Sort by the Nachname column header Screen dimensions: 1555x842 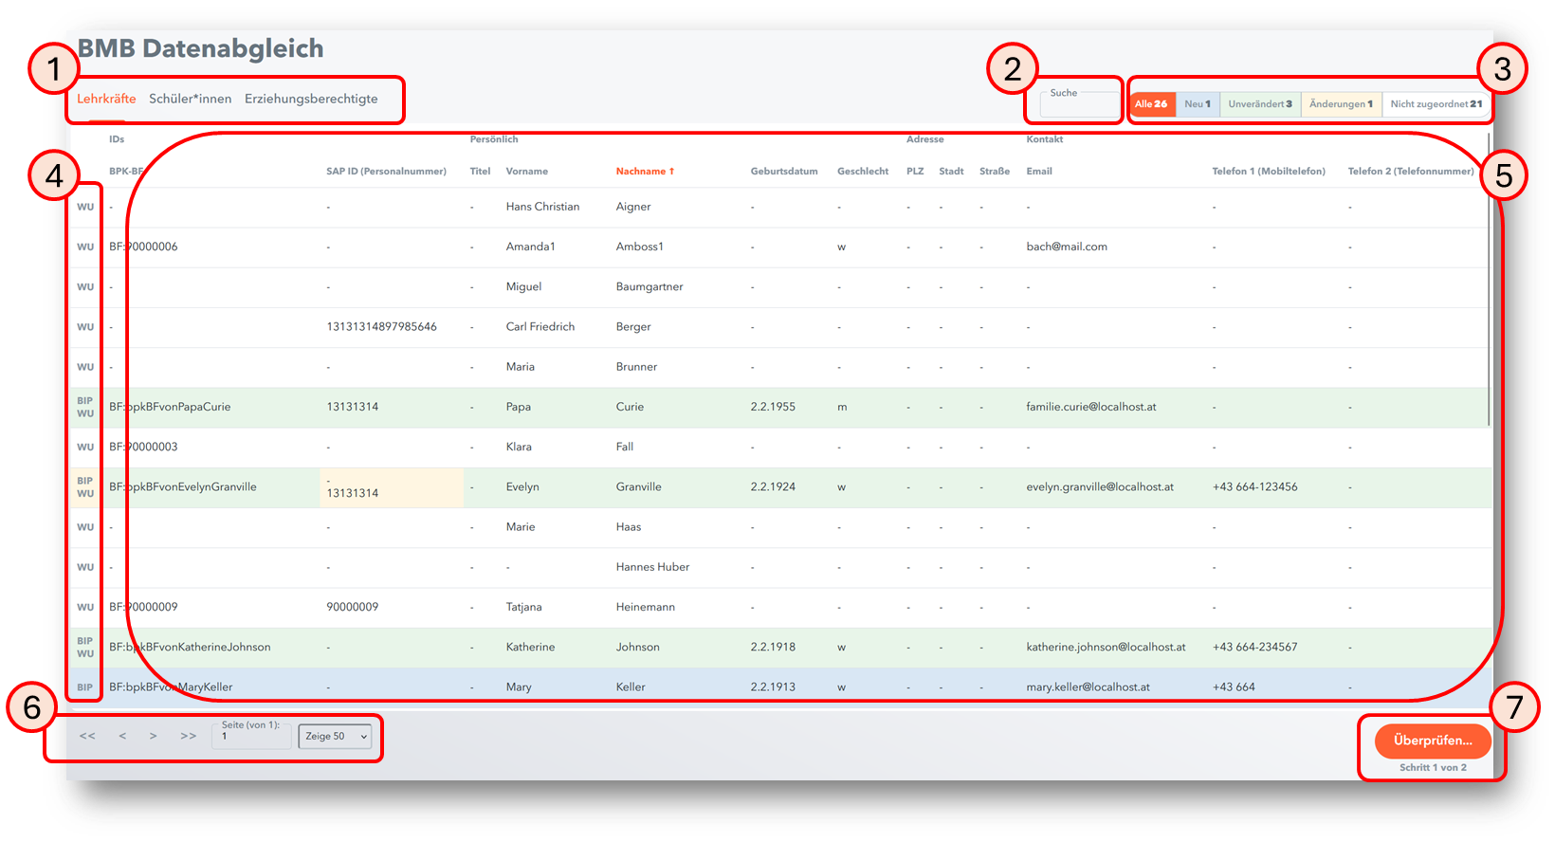pos(645,172)
